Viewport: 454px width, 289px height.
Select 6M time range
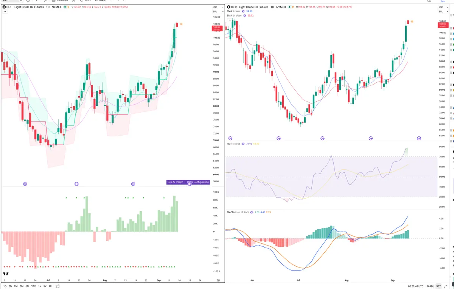[27, 286]
